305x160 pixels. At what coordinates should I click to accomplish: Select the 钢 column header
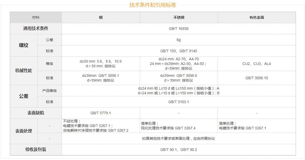pos(101,17)
